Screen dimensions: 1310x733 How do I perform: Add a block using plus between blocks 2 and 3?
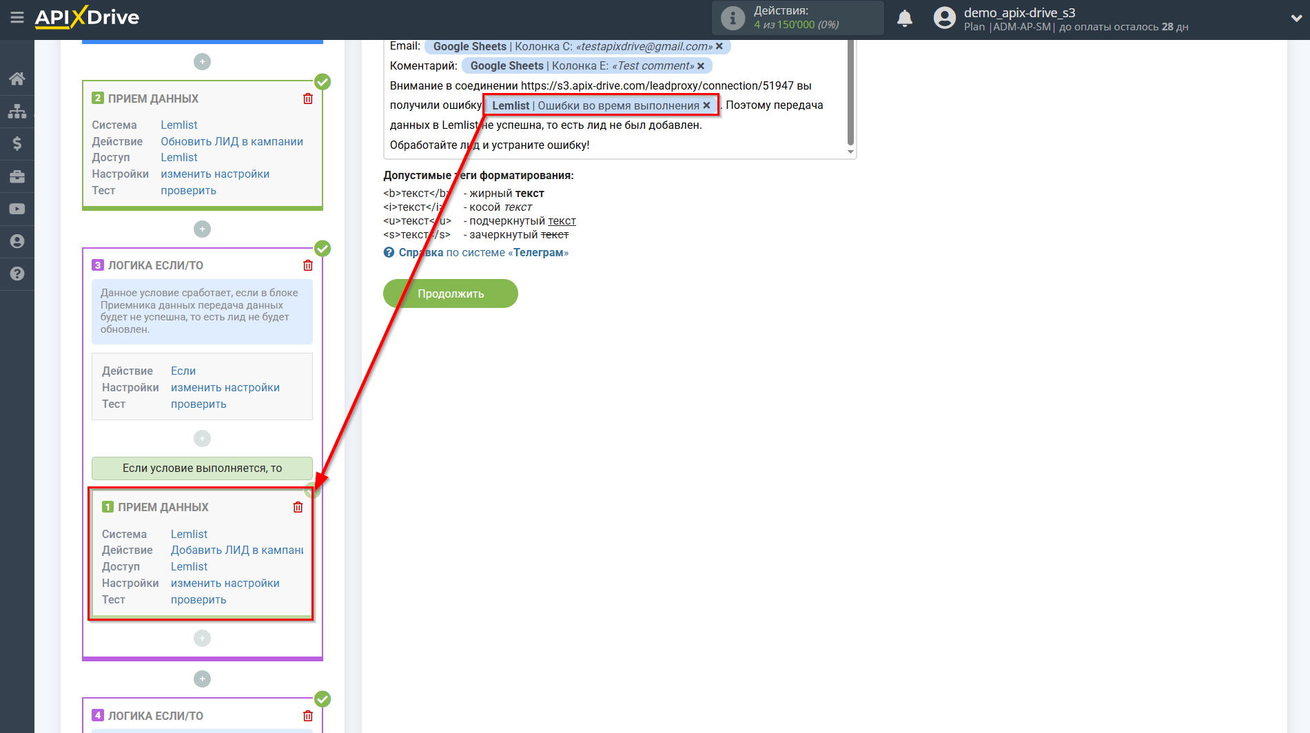(202, 229)
